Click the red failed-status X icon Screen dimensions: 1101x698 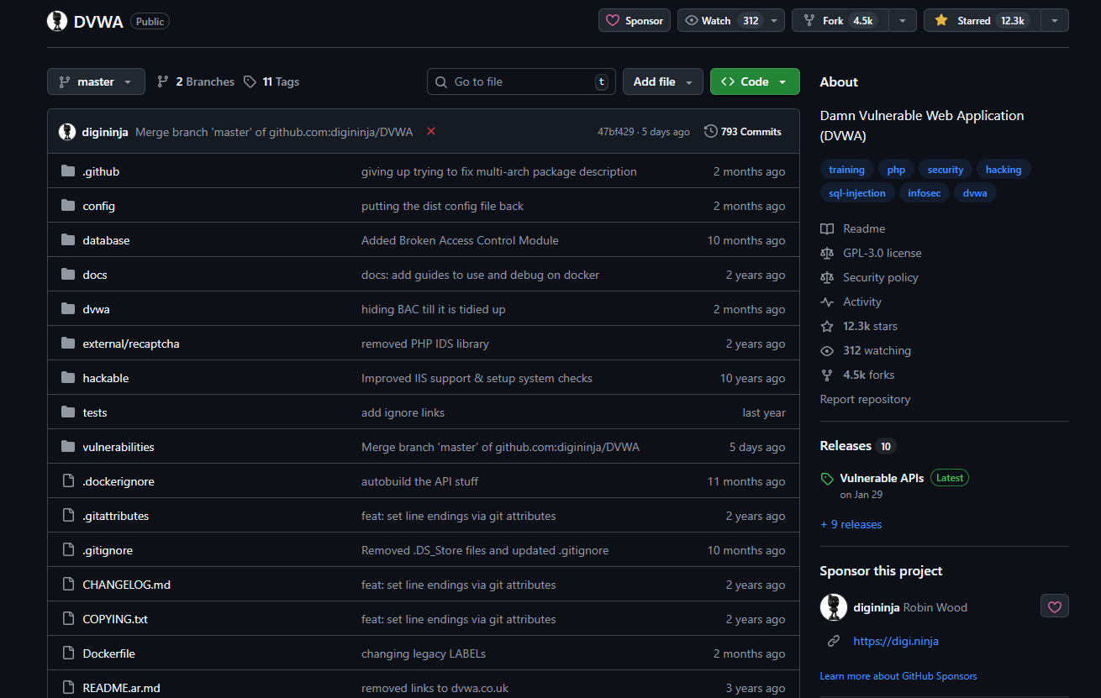[x=431, y=131]
